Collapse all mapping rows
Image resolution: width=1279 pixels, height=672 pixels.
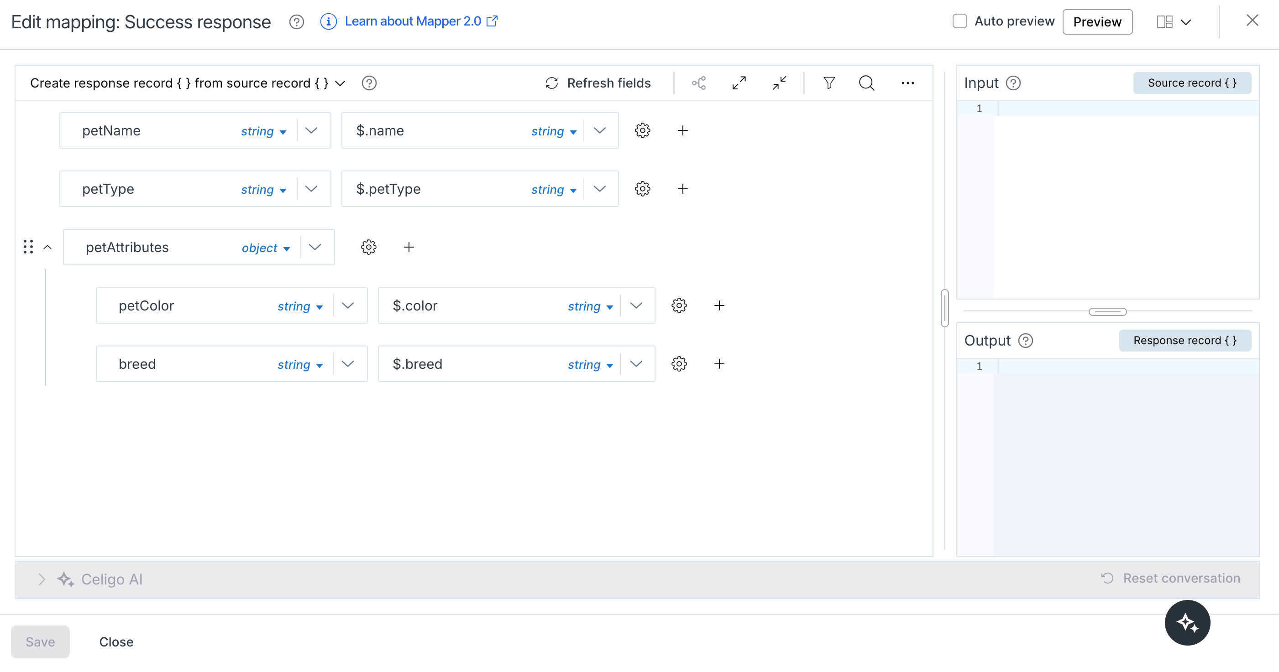pyautogui.click(x=780, y=83)
